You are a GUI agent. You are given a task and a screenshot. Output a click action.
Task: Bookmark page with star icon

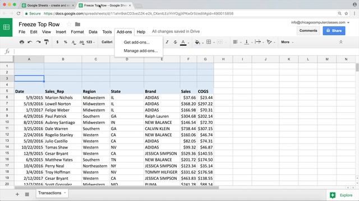tap(346, 13)
